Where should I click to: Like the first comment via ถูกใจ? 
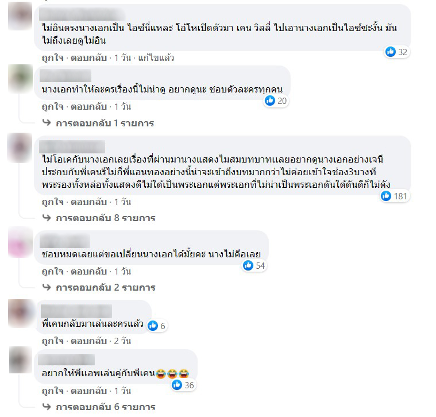(52, 57)
